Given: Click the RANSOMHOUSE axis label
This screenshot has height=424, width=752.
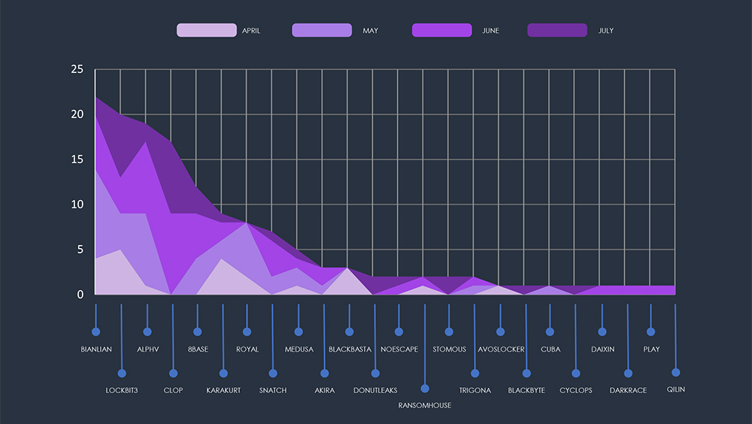Looking at the screenshot, I should [424, 405].
